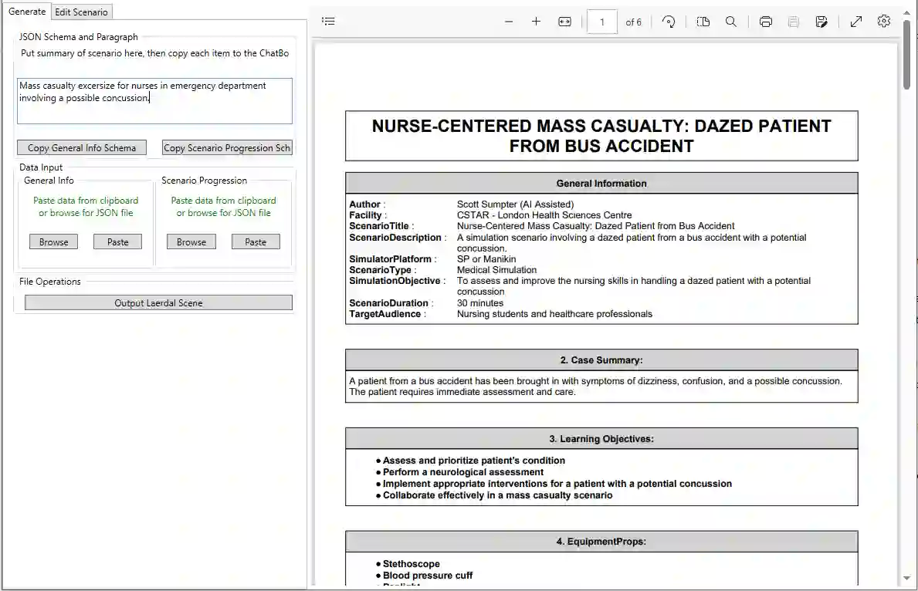Print the scenario PDF
The width and height of the screenshot is (918, 591).
(x=766, y=22)
